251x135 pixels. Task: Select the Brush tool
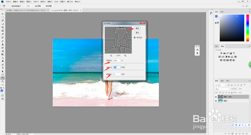tap(3, 41)
